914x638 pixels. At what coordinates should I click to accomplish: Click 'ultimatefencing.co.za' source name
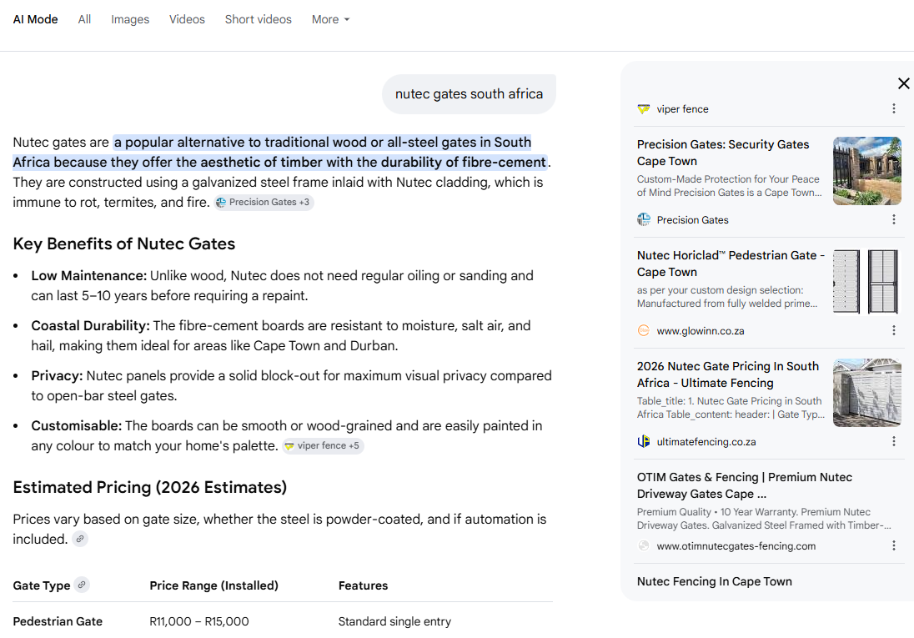pyautogui.click(x=706, y=441)
